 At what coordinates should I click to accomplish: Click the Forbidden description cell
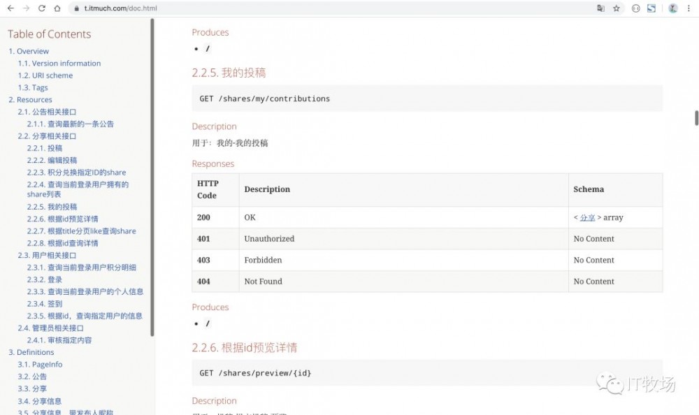point(404,260)
